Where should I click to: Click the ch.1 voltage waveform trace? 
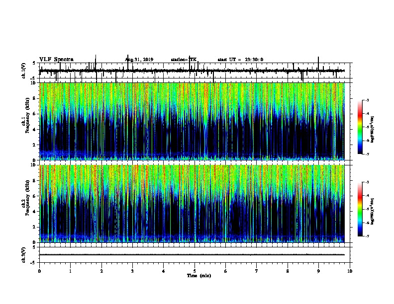[x=192, y=71]
